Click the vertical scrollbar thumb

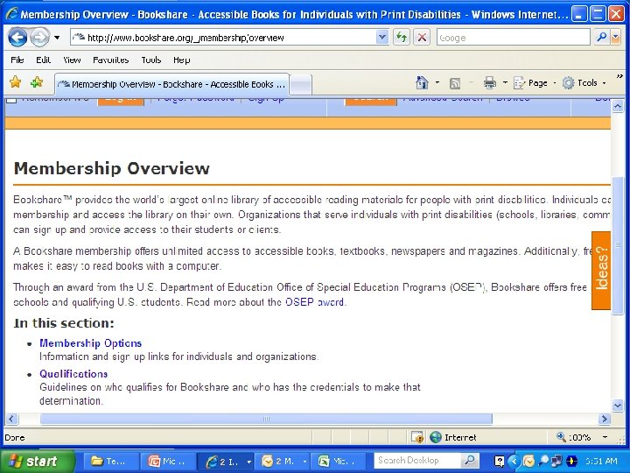(x=618, y=245)
